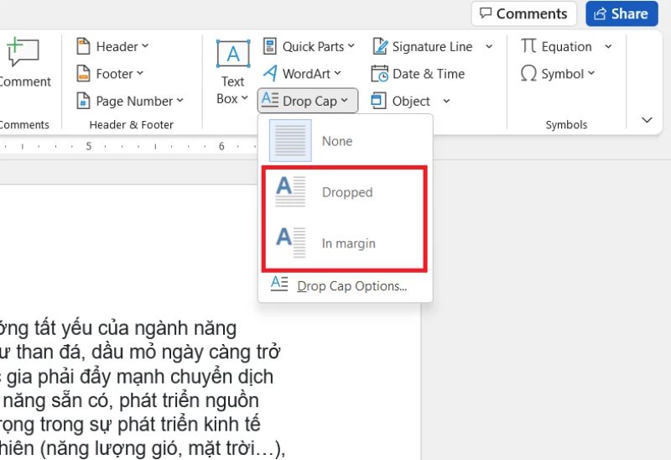Click the Page Number icon

[x=83, y=101]
